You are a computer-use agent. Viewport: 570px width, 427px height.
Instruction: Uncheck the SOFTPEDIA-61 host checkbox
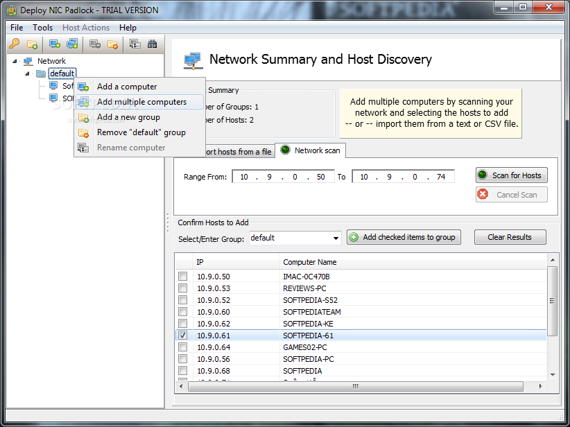coord(182,335)
